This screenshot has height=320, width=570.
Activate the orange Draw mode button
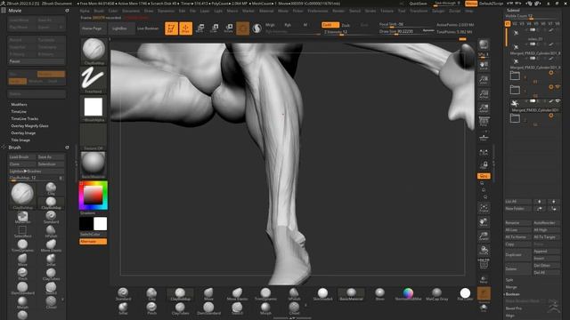185,28
